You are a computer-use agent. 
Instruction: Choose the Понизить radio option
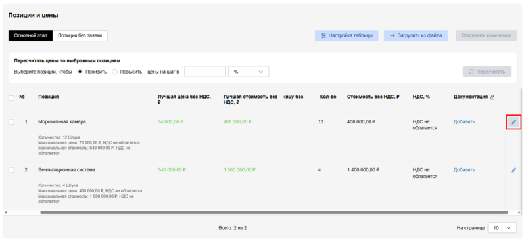click(80, 72)
